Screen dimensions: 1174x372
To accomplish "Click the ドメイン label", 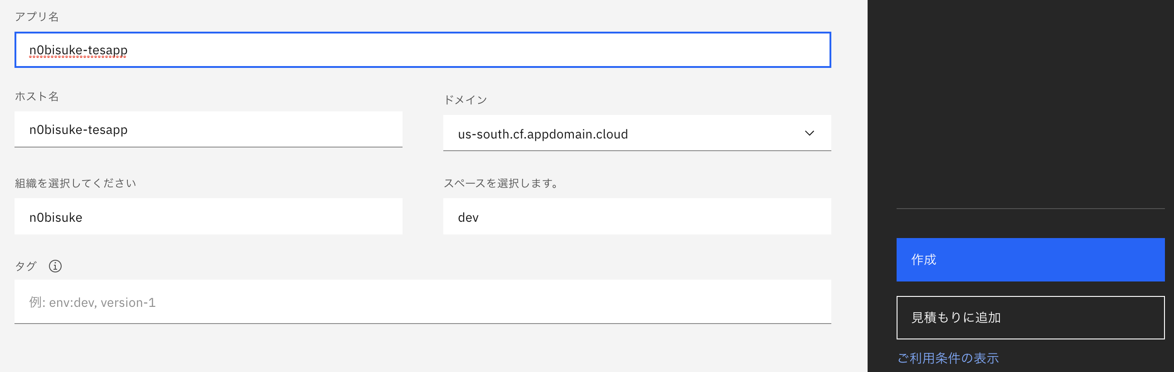I will [x=466, y=99].
